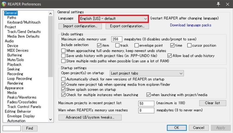Click the tree scrollbar up arrow
The height and width of the screenshot is (133, 233).
pos(50,14)
